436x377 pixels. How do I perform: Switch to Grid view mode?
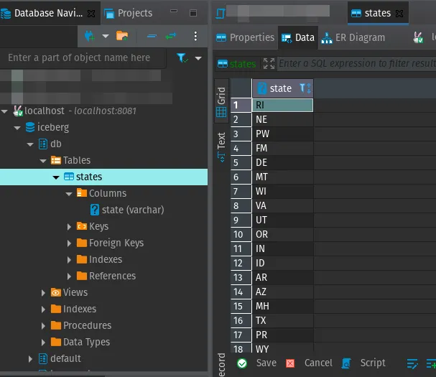(x=221, y=103)
